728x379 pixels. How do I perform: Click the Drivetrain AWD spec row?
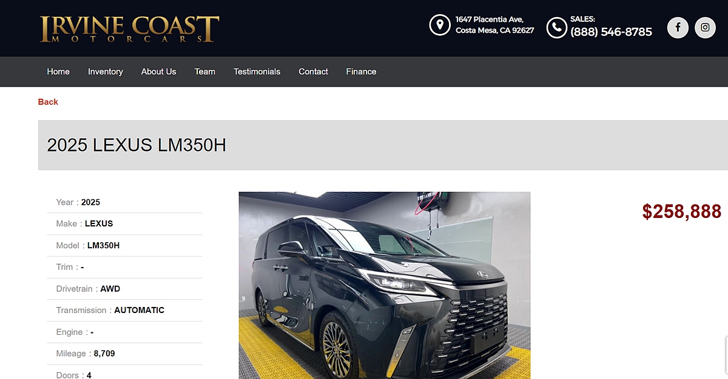pyautogui.click(x=124, y=289)
